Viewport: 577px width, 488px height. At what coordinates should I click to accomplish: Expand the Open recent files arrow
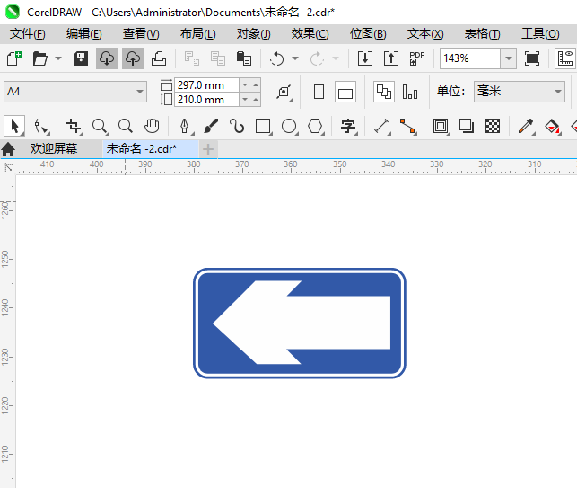click(x=58, y=58)
